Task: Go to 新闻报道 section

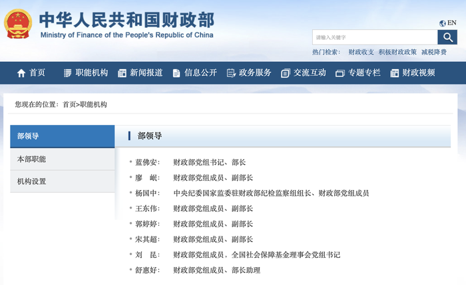Action: pyautogui.click(x=146, y=72)
